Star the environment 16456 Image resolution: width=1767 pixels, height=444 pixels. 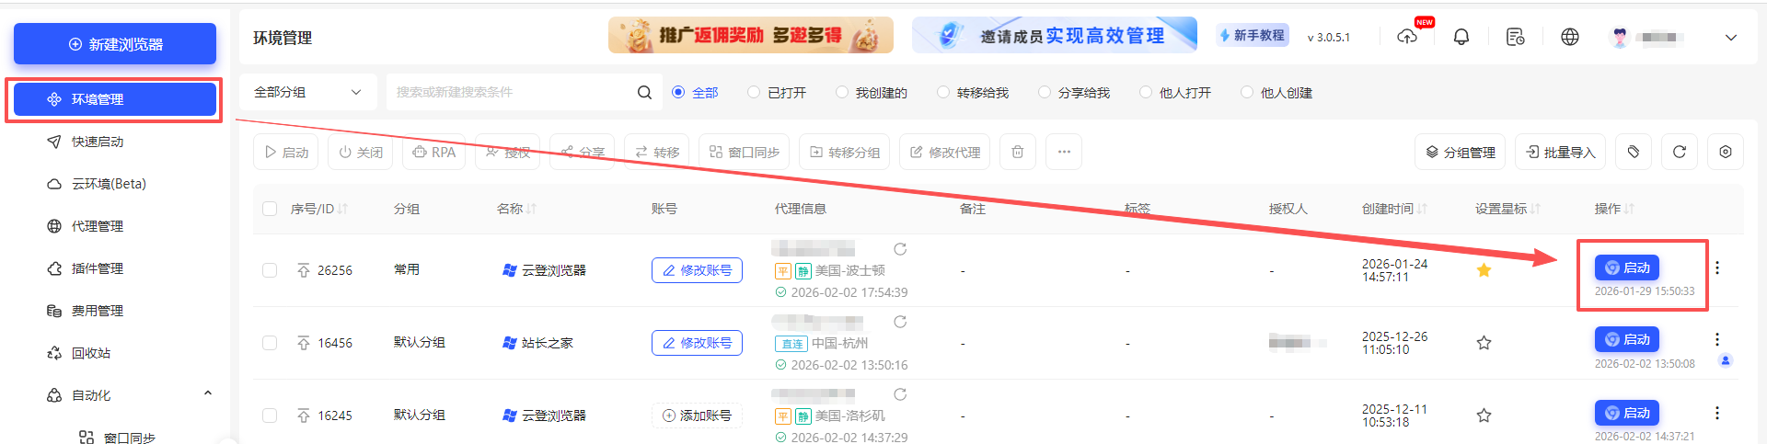[1484, 343]
